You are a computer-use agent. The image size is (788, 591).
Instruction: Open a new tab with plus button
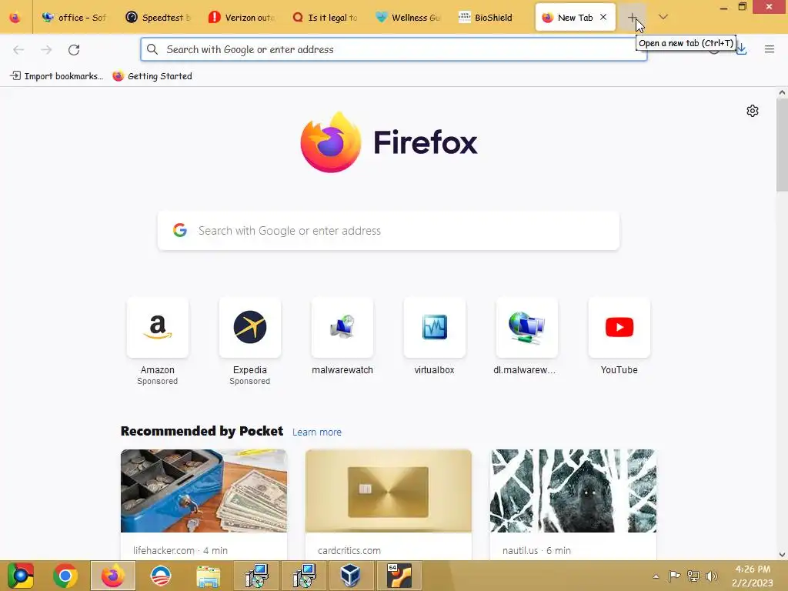point(633,18)
